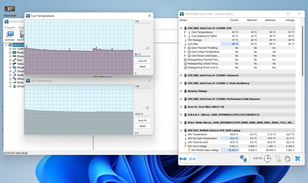The image size is (308, 183).
Task: Click the Bus tree icon
Action: pos(14,60)
